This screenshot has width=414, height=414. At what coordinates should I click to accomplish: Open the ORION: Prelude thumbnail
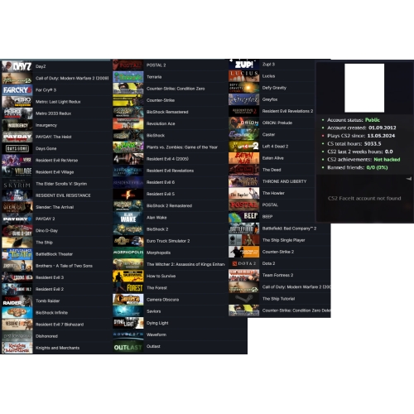[x=244, y=123]
